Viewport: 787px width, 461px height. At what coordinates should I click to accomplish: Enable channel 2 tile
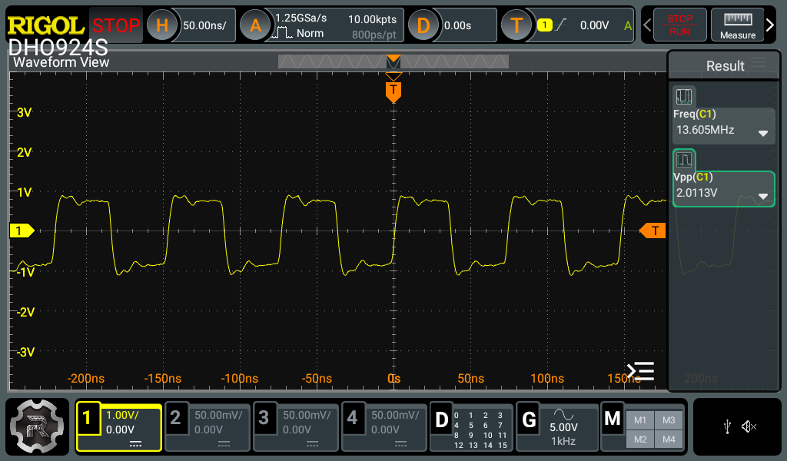click(x=208, y=427)
